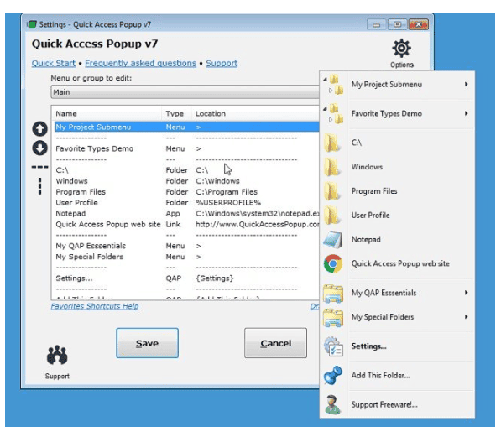
Task: Choose Favorite Types Demo in popup menu
Action: [x=397, y=113]
